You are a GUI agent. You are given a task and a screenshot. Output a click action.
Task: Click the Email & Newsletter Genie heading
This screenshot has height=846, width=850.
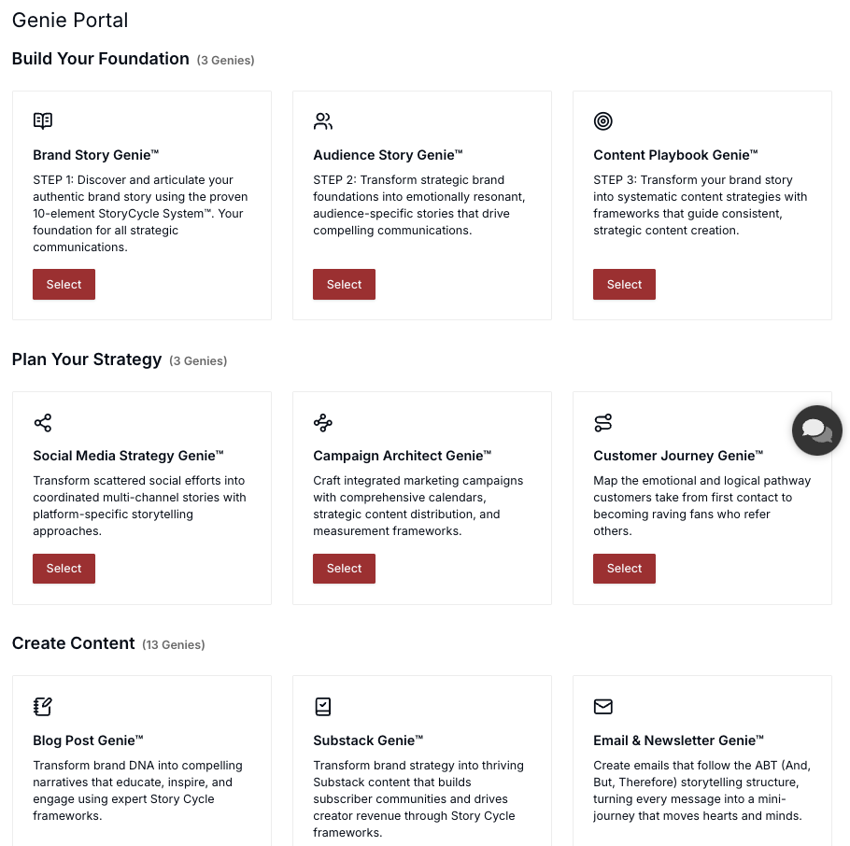(x=678, y=740)
